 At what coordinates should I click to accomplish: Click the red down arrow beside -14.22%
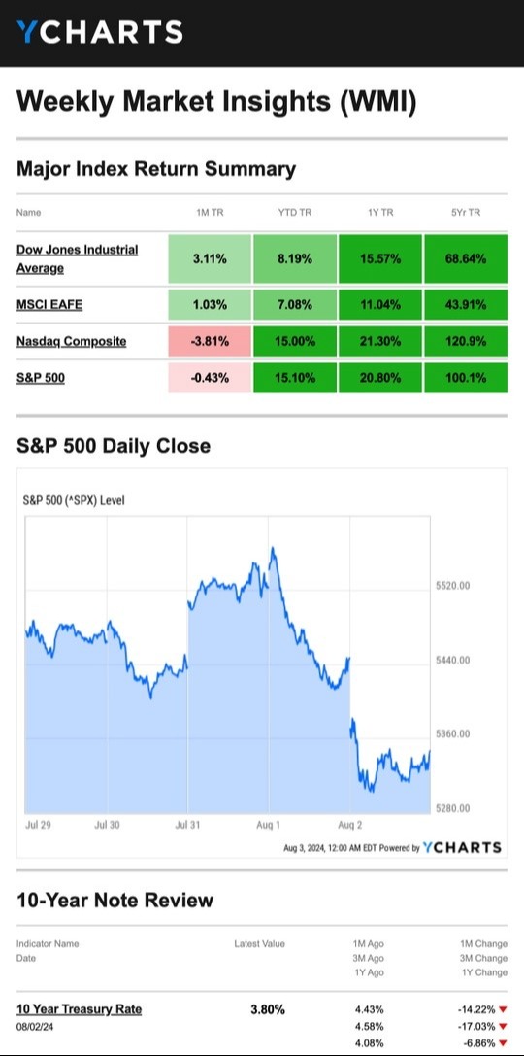pos(503,1009)
